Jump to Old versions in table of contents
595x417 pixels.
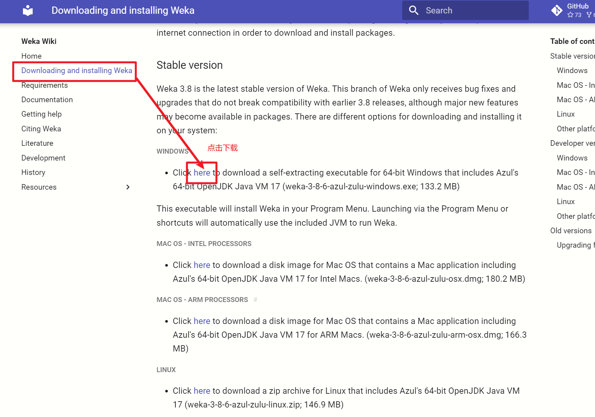[x=571, y=231]
